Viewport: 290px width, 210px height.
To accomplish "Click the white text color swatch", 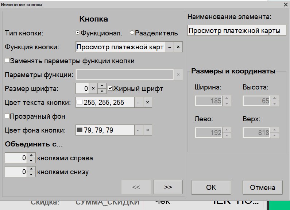I will coord(80,102).
